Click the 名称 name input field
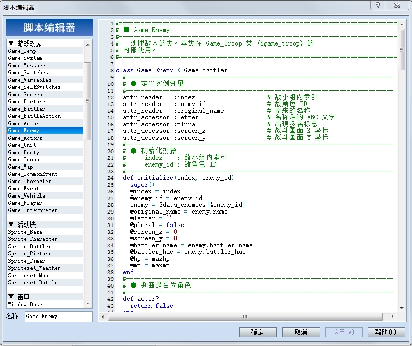 click(x=58, y=317)
